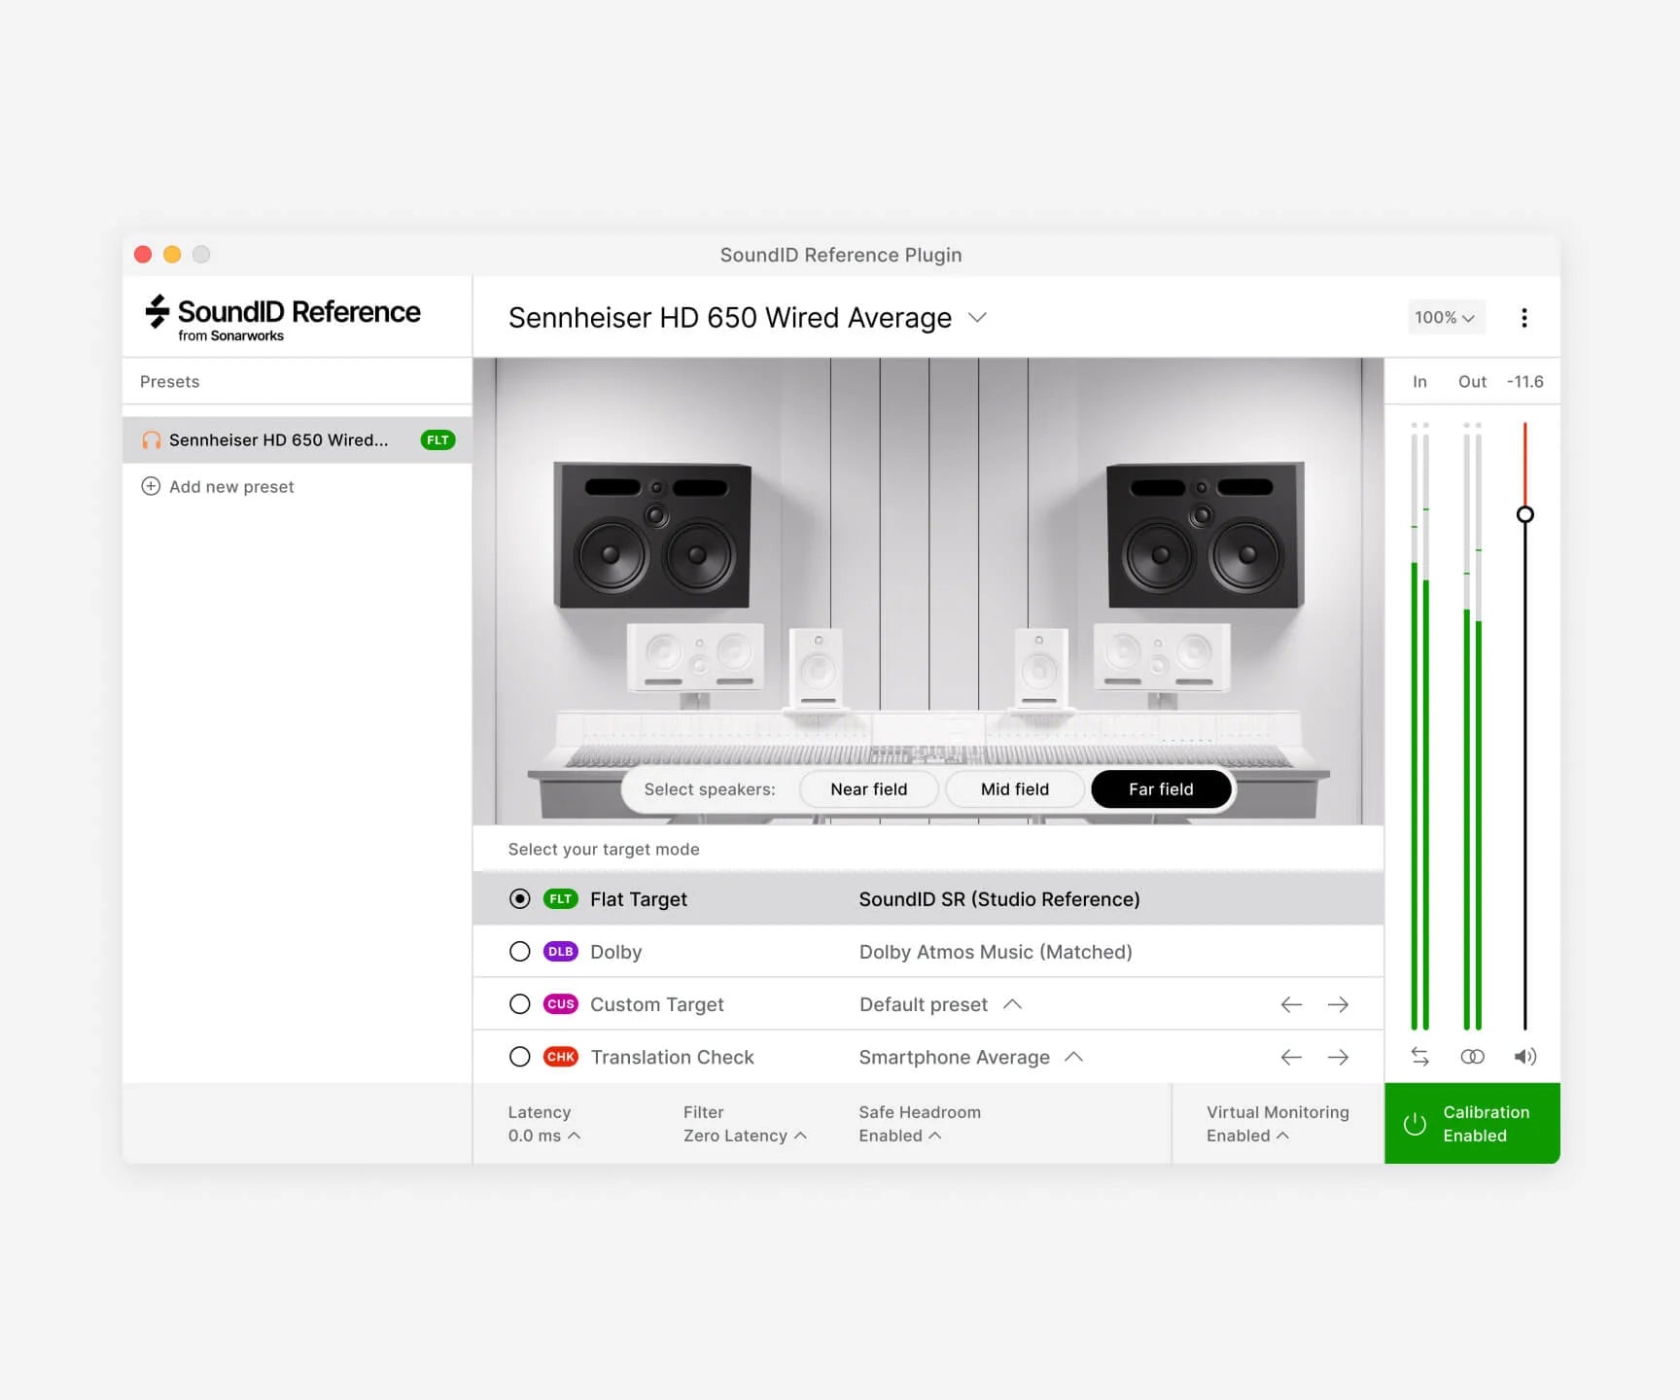Screen dimensions: 1680x1400
Task: Open the three-dot options menu
Action: 1524,317
